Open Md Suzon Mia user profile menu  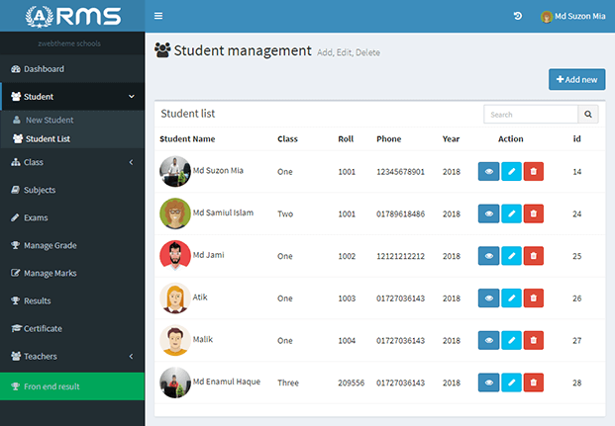(x=573, y=16)
